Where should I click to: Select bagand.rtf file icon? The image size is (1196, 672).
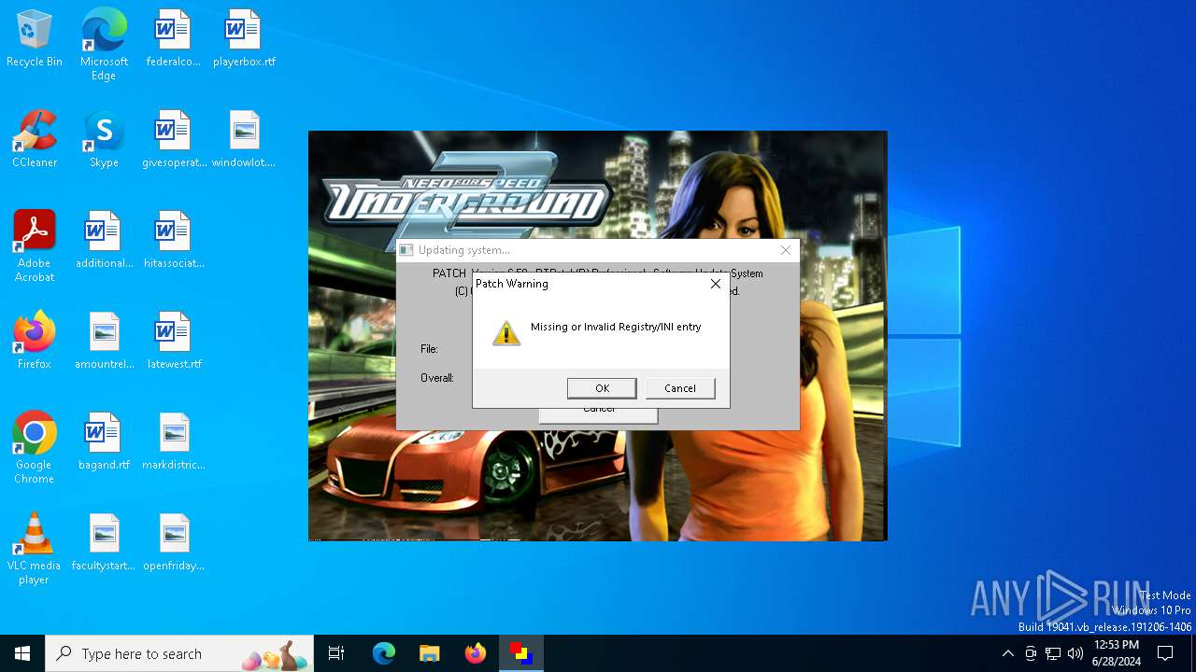click(x=104, y=442)
